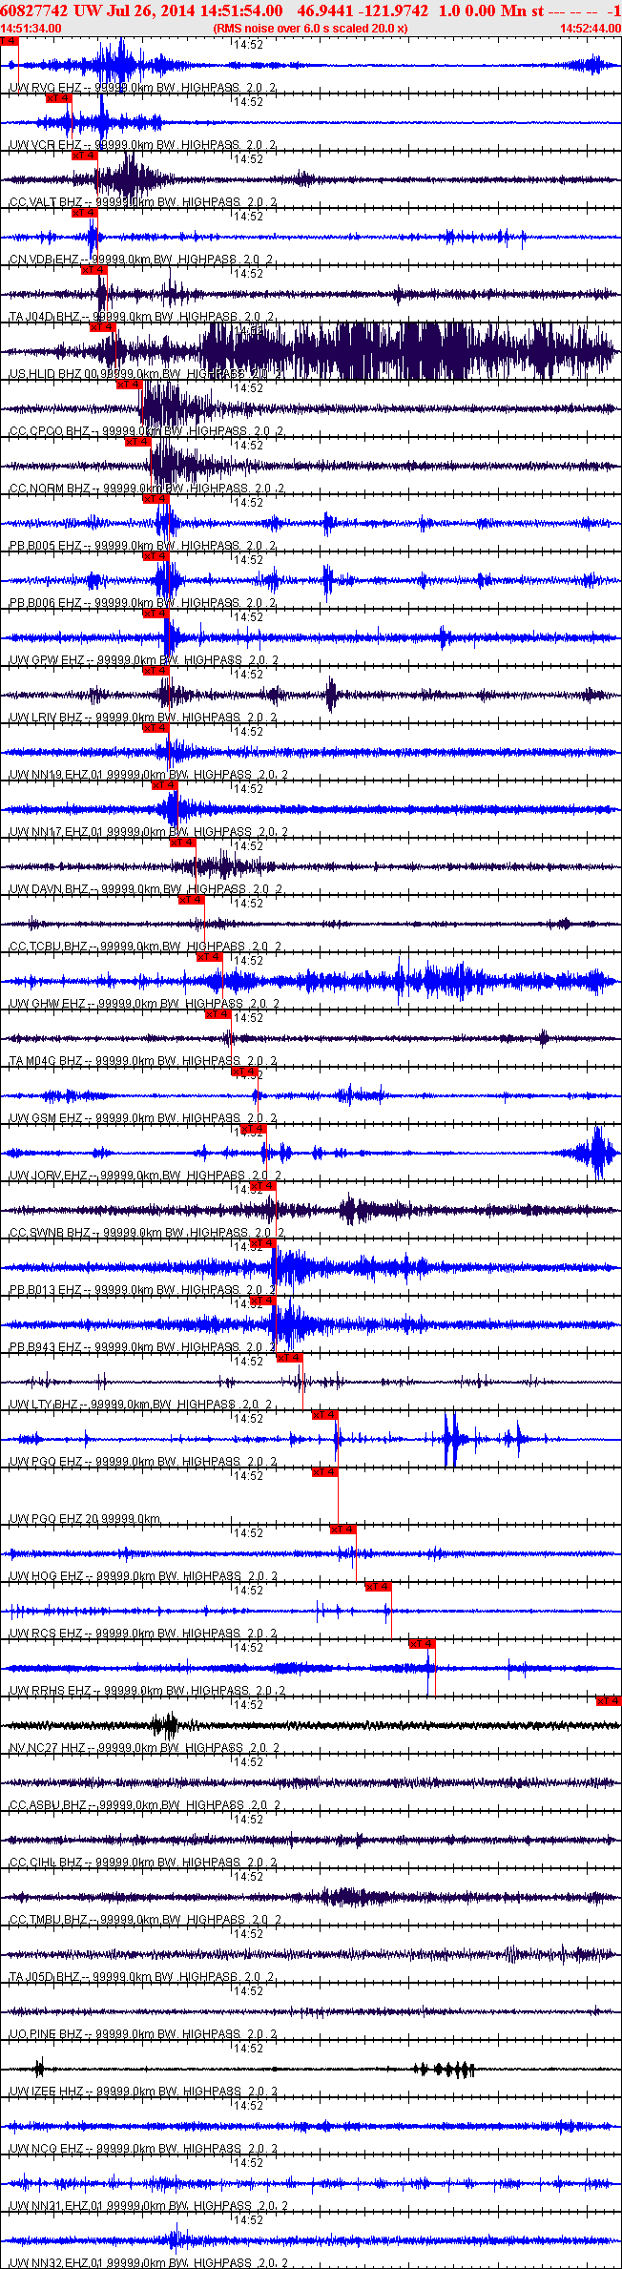Viewport: 622px width, 2269px height.
Task: Click the red pick flag on CC VALT trace
Action: pos(84,156)
